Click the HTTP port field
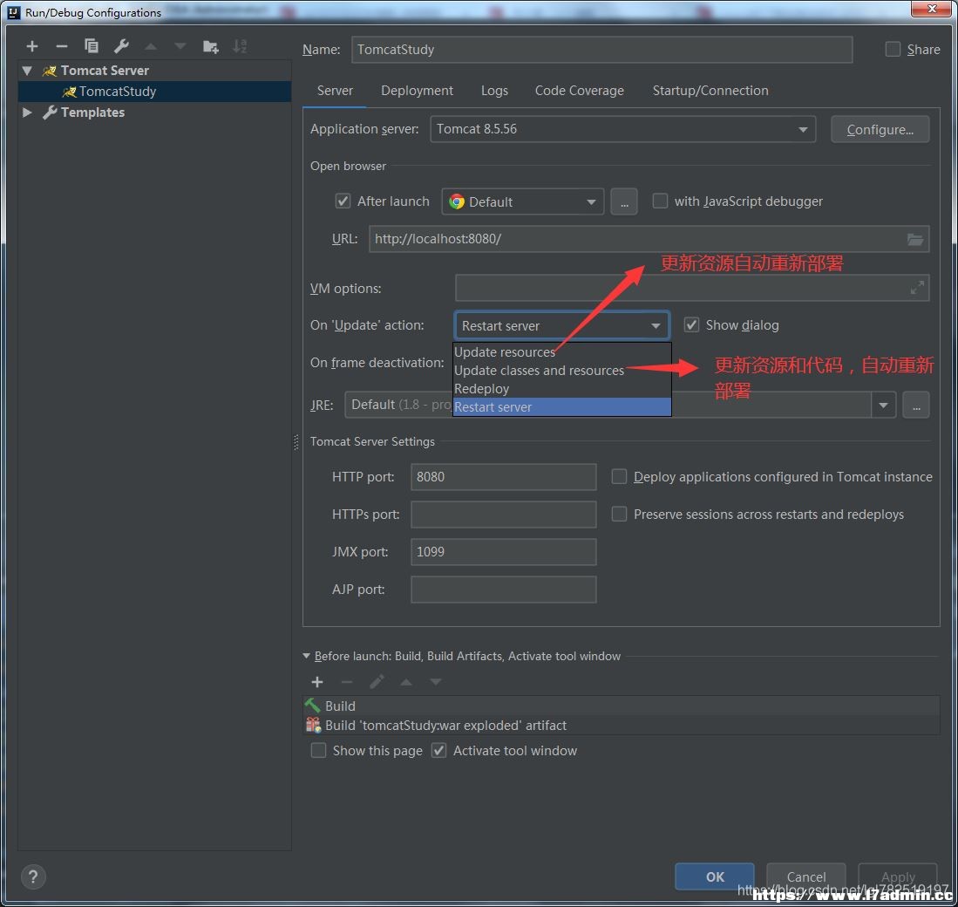The image size is (958, 907). [504, 477]
